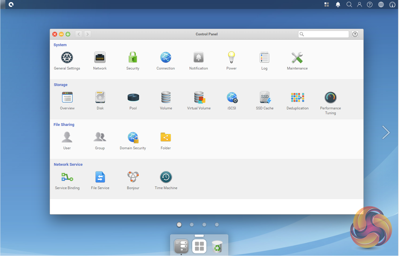The image size is (399, 256).
Task: Switch to the second desktop page dot
Action: [x=192, y=225]
